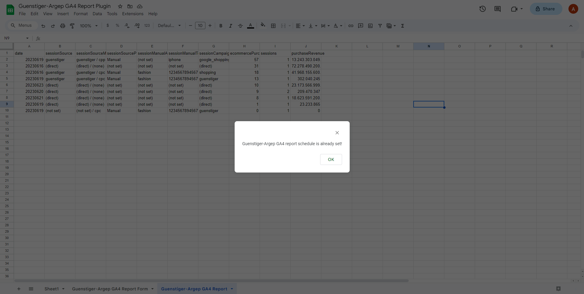
Task: Open the Explore panel icon
Action: pos(558,289)
